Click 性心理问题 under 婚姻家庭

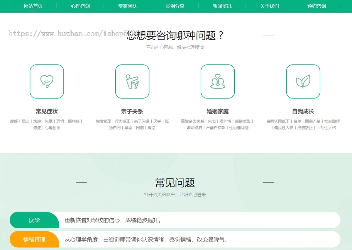pyautogui.click(x=239, y=128)
